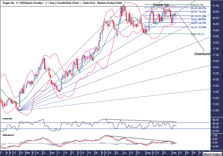
Task: Click the 'Aug' month label on date axis
Action: pos(148,153)
